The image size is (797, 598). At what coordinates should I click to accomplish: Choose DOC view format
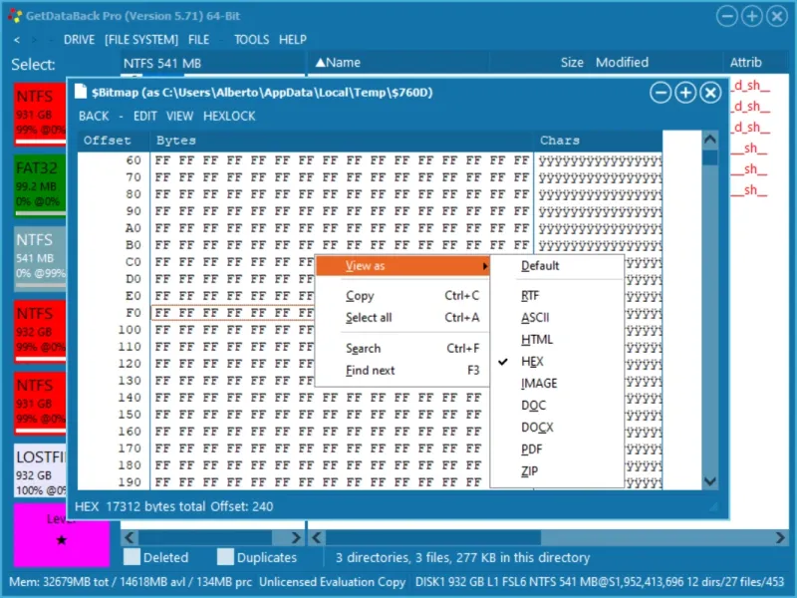557,406
